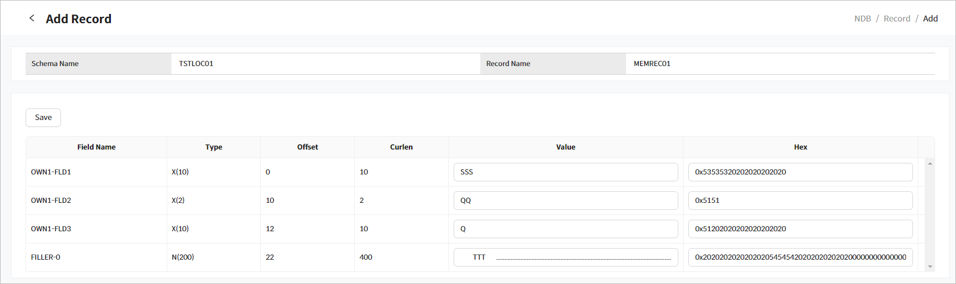Image resolution: width=956 pixels, height=284 pixels.
Task: Click the Hex field for FILLER-0
Action: pos(800,257)
